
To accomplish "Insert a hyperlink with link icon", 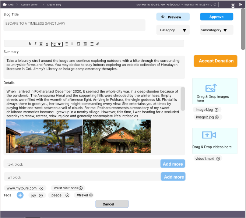I will tap(98, 44).
